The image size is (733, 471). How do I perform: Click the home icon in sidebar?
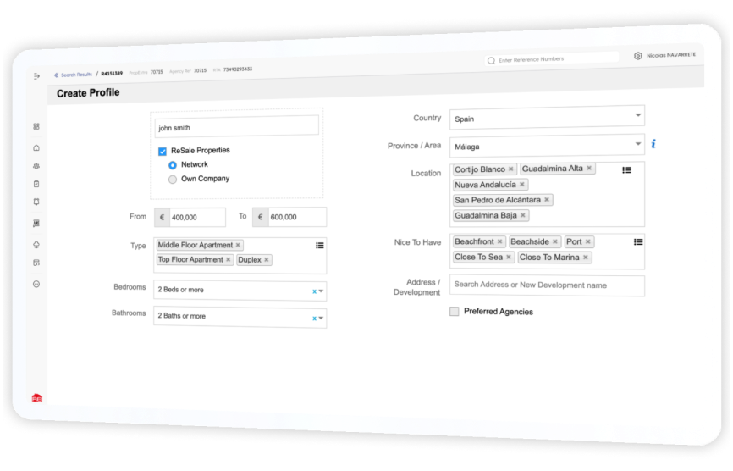[36, 147]
